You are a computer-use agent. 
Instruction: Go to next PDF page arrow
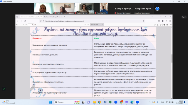(26, 25)
